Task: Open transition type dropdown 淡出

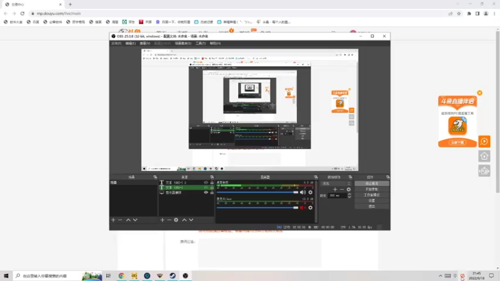Action: tap(336, 184)
